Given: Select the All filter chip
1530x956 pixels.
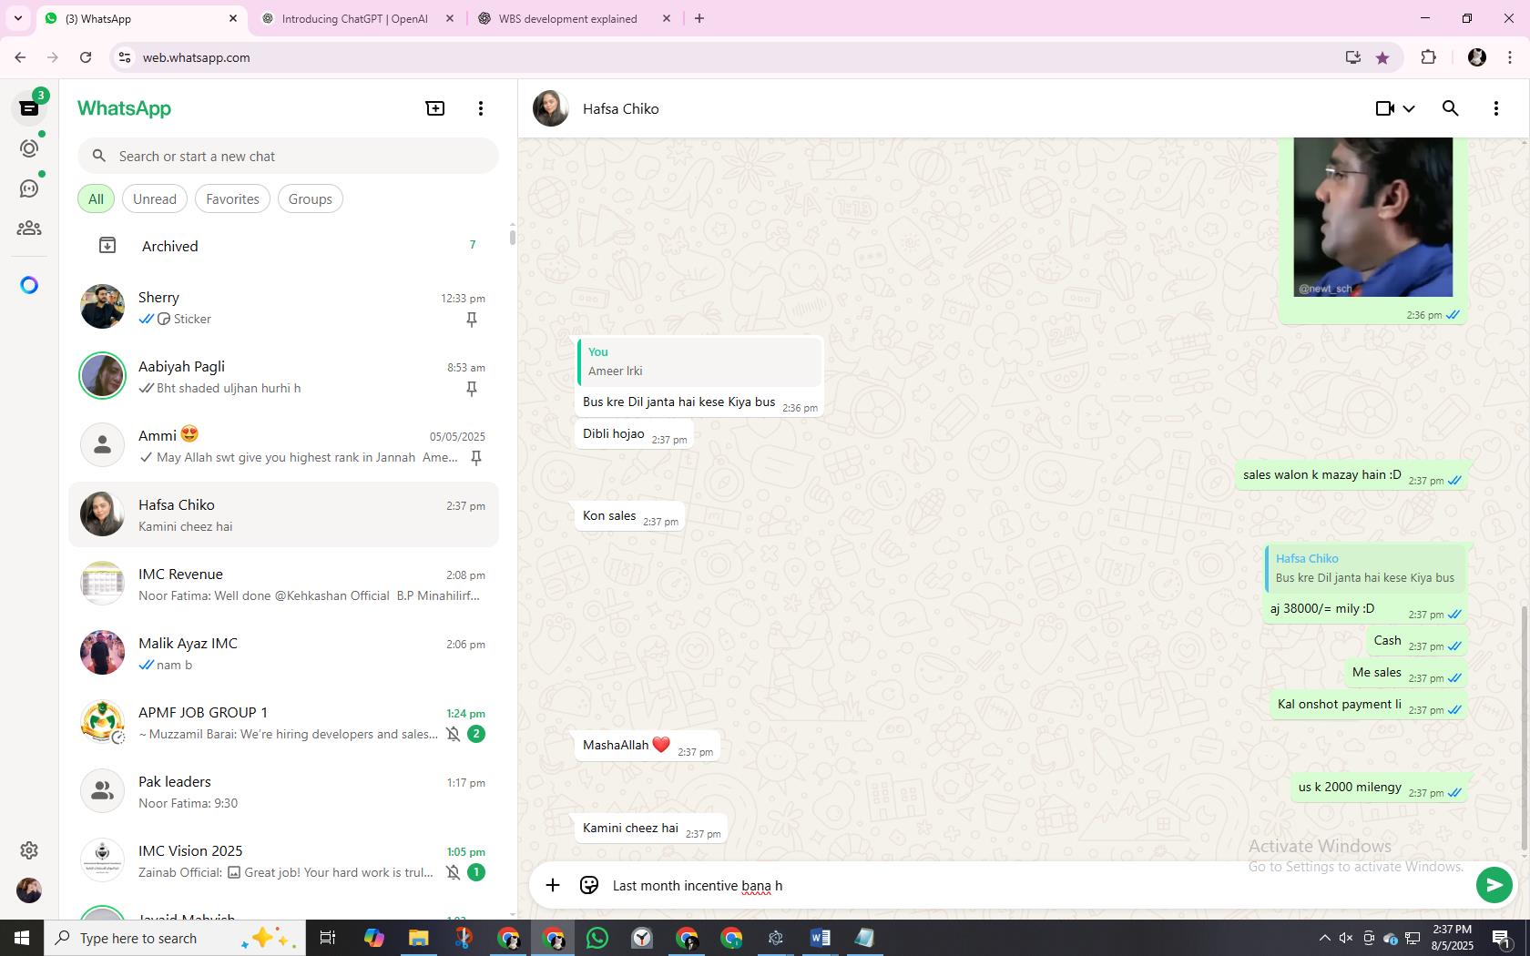Looking at the screenshot, I should click(x=96, y=199).
